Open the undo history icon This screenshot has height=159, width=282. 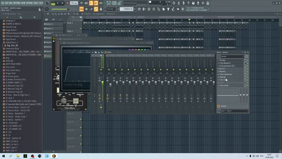click(x=174, y=3)
